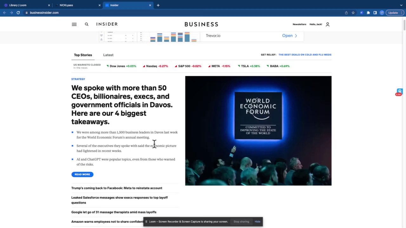Expand the tab search chevron
This screenshot has height=228, width=406.
pyautogui.click(x=401, y=5)
